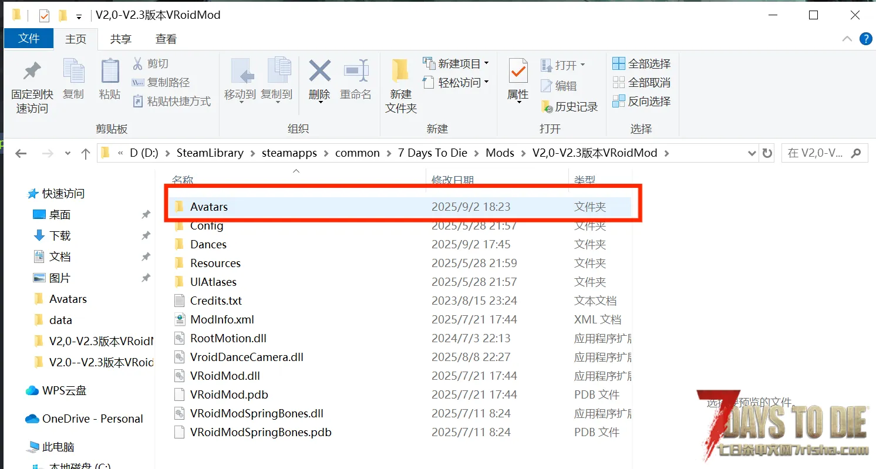Expand the 轻松访问 dropdown
The width and height of the screenshot is (876, 469).
point(486,82)
